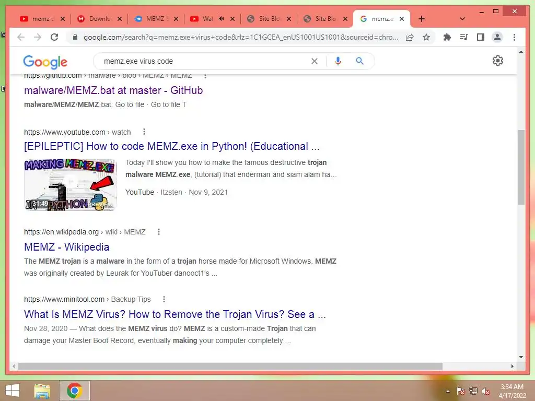Mute the audio-playing Wal tab

tap(221, 19)
